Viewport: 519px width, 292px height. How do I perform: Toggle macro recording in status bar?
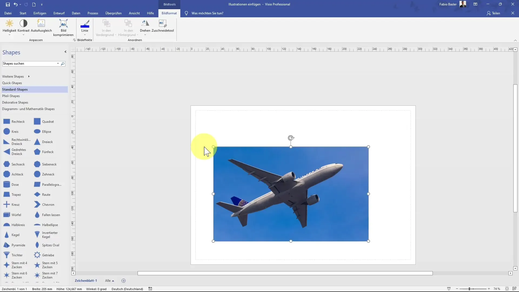[150, 289]
